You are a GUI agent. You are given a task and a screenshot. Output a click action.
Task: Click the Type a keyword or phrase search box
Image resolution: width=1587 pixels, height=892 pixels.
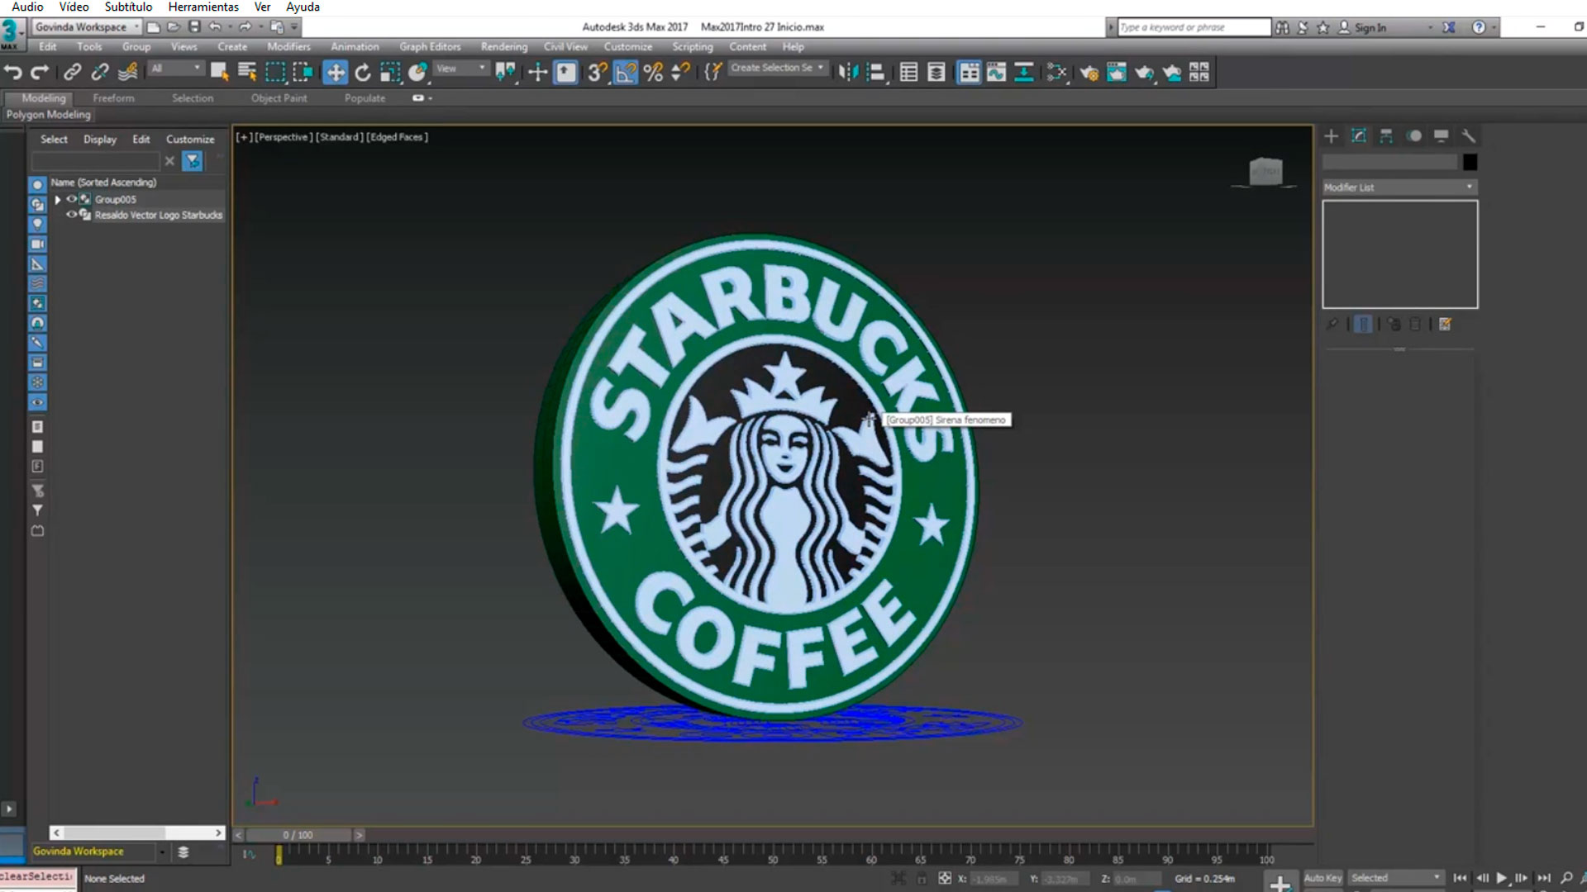(1194, 27)
